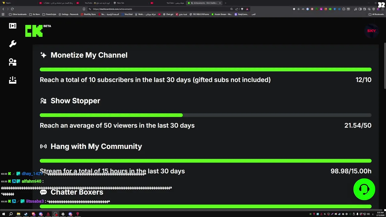Open the Brave Rewards triangle icon

pos(247,9)
